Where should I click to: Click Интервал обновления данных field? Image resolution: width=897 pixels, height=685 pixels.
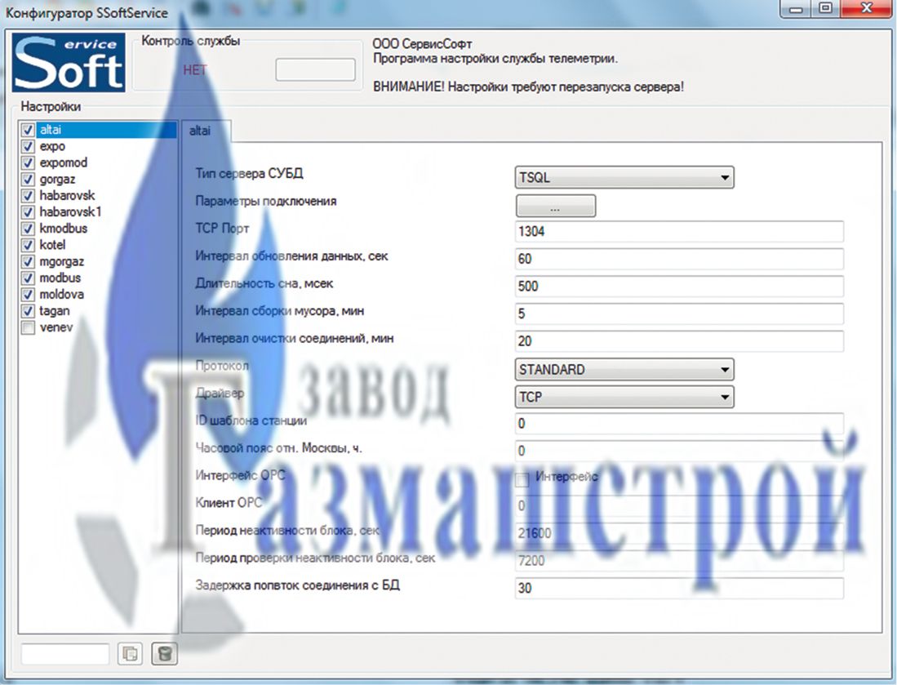coord(679,260)
